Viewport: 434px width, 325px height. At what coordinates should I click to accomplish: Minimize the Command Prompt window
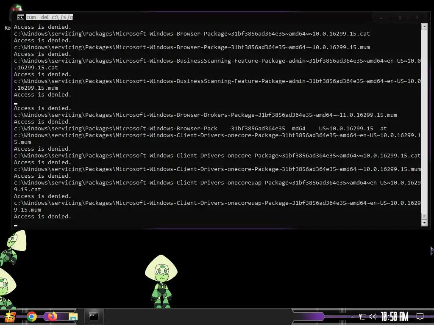381,17
